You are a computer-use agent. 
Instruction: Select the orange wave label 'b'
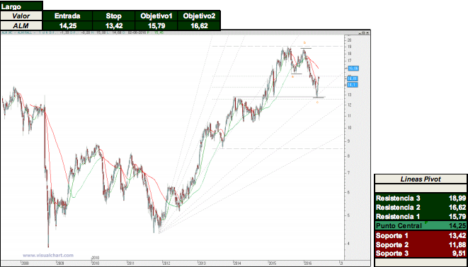point(304,43)
